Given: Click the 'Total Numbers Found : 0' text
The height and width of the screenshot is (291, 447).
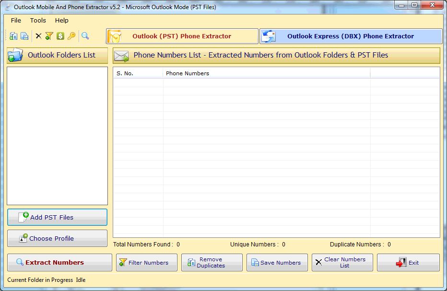Looking at the screenshot, I should point(147,244).
